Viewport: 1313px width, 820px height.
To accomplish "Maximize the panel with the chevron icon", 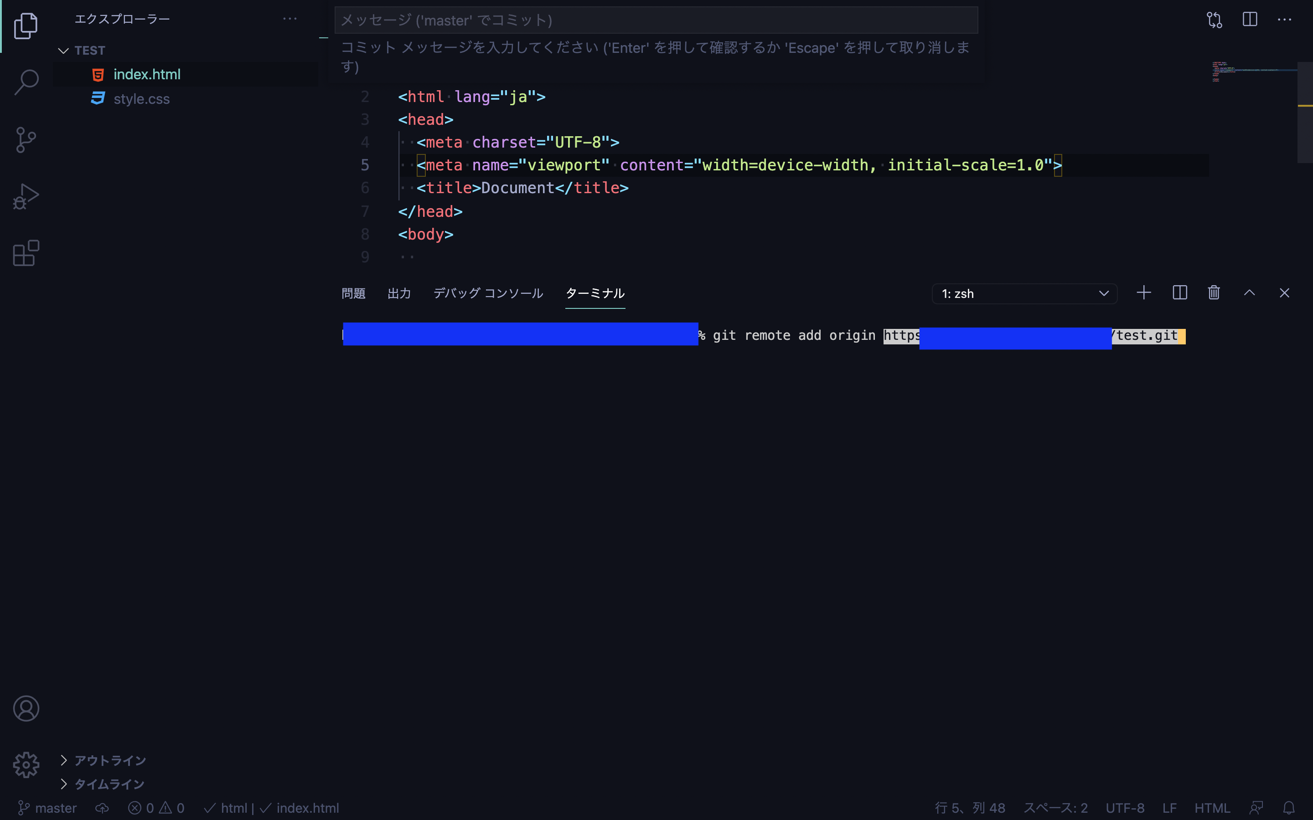I will pos(1249,292).
